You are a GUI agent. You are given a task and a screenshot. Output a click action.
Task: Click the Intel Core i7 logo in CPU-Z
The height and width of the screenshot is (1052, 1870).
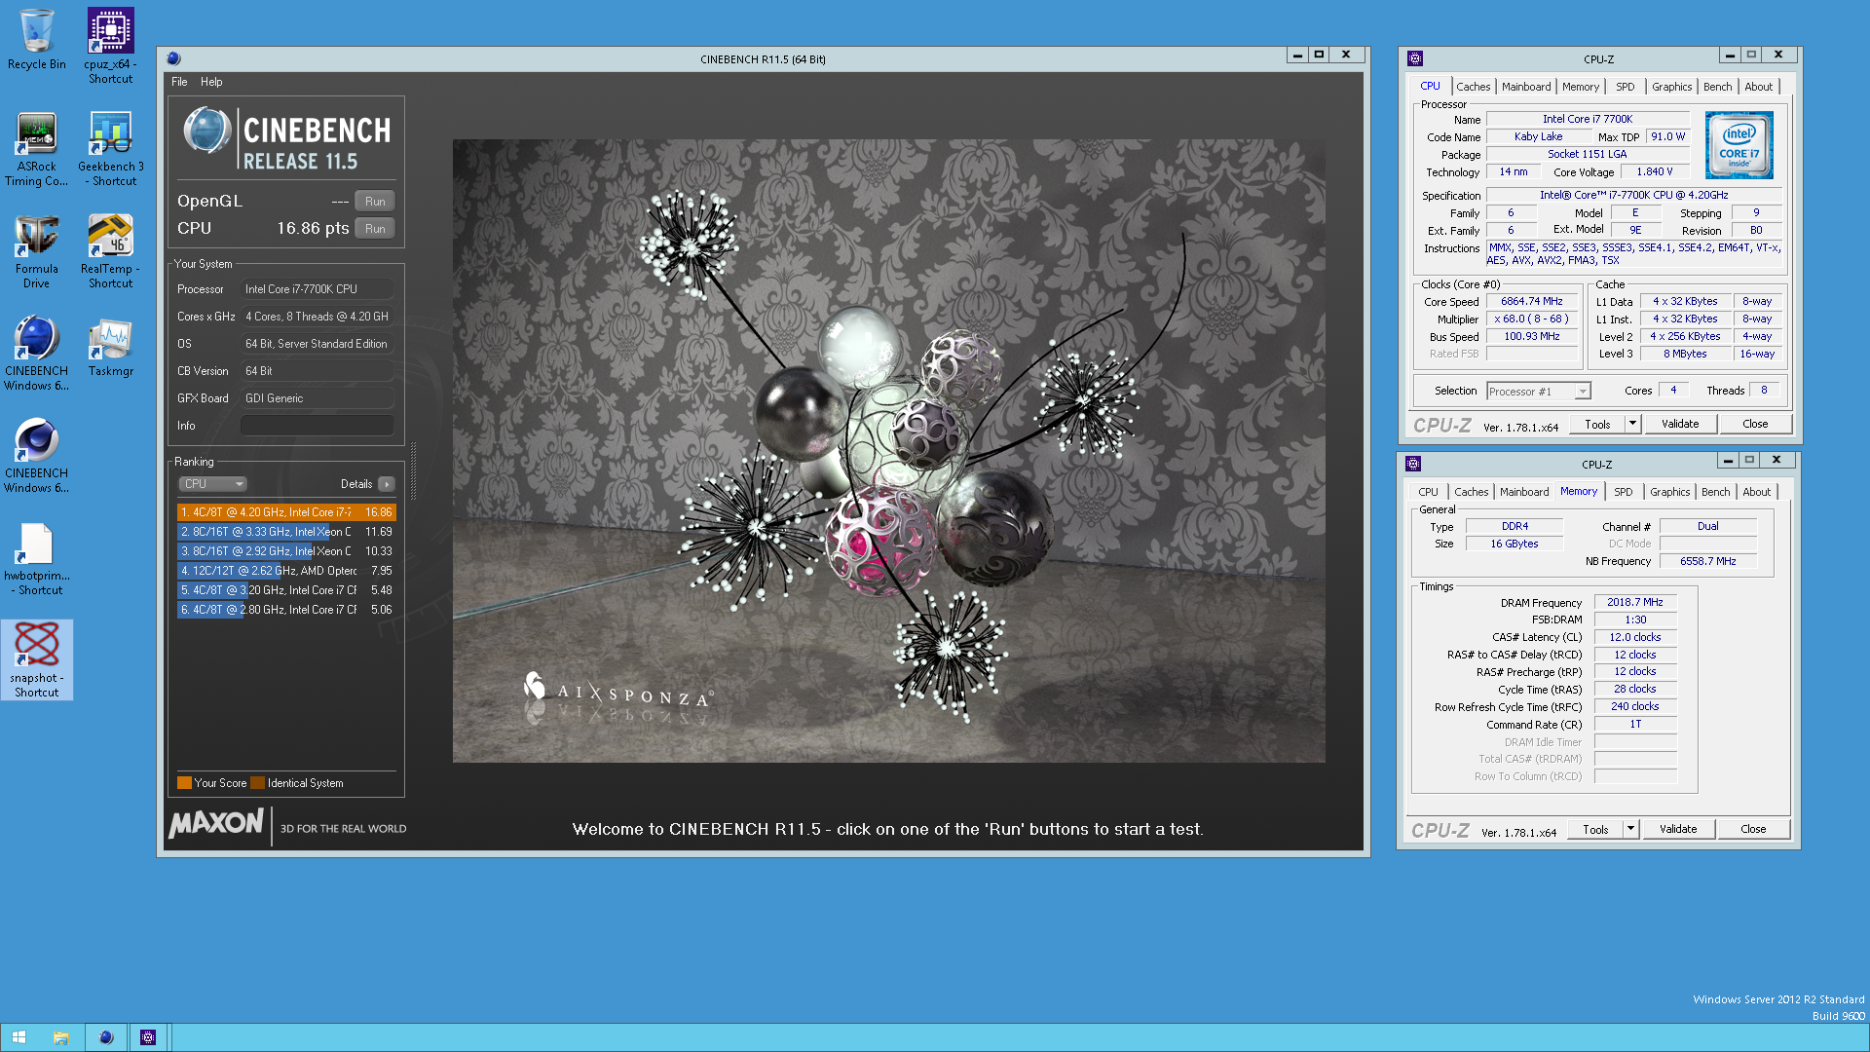tap(1739, 145)
